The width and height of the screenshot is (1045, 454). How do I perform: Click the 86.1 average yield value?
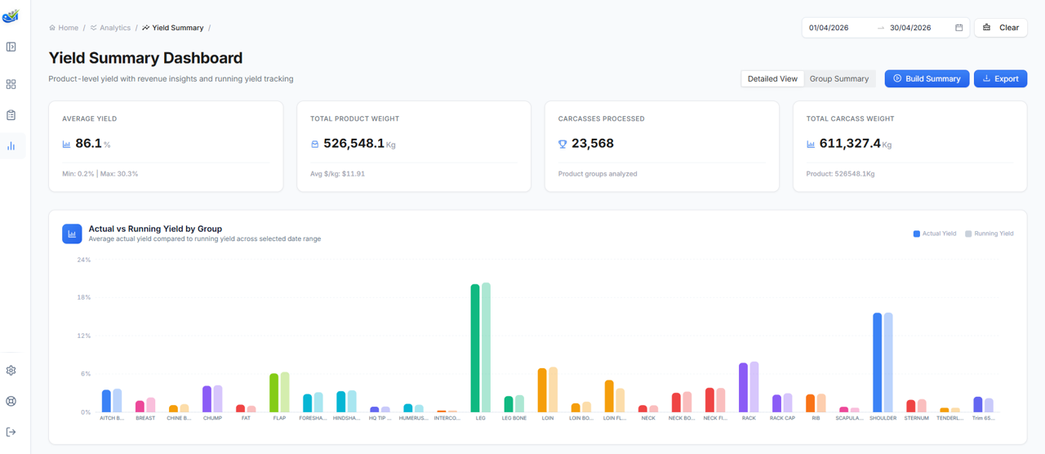point(88,144)
